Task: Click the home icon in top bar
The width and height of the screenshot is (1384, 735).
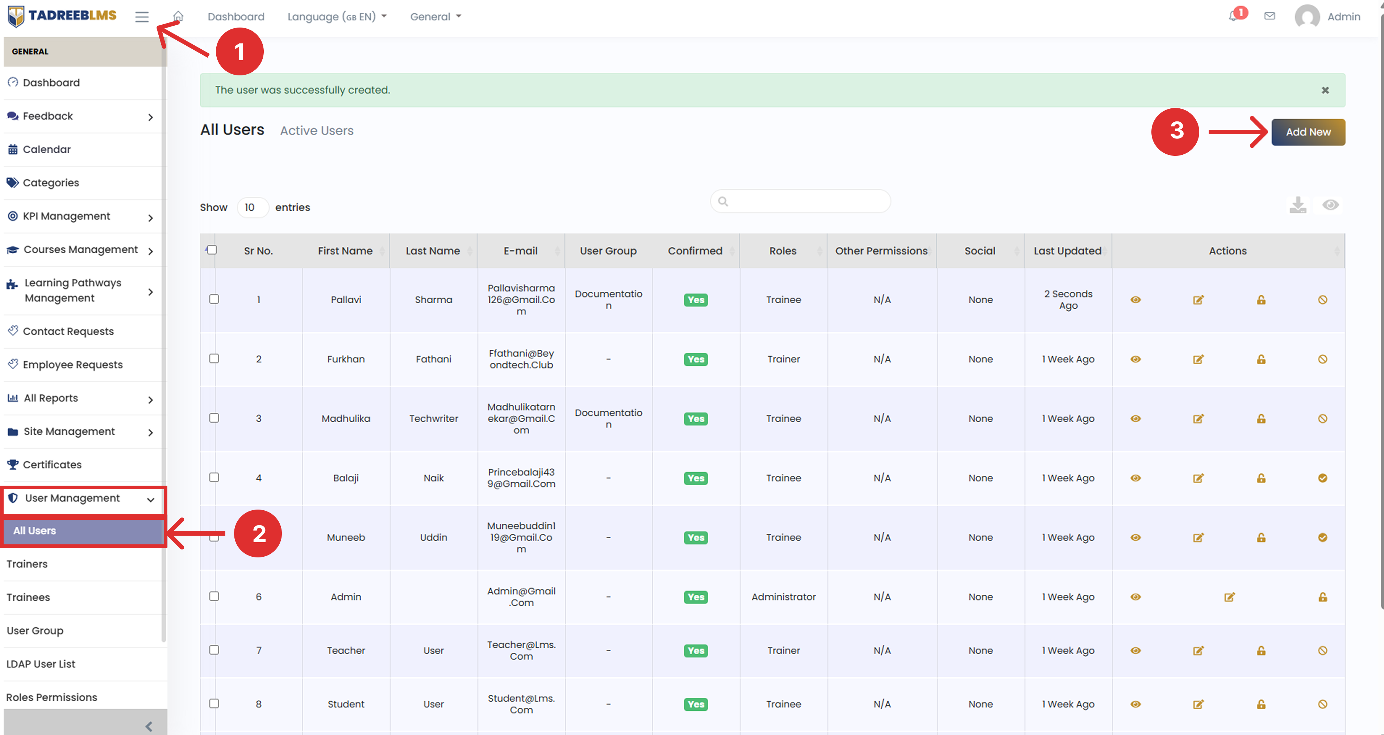Action: [x=178, y=16]
